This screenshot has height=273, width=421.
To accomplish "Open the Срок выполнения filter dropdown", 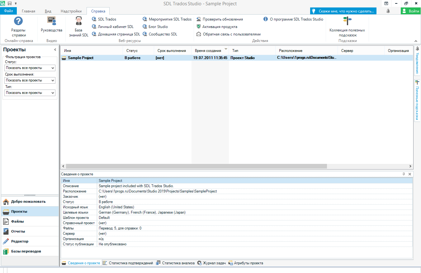I will (x=30, y=80).
